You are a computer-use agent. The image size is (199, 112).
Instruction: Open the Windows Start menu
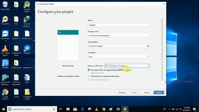pos(3,109)
